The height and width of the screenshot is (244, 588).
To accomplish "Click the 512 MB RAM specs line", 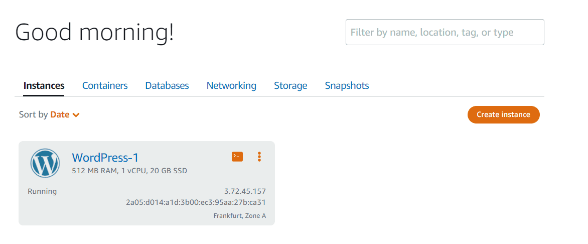I will (x=129, y=171).
